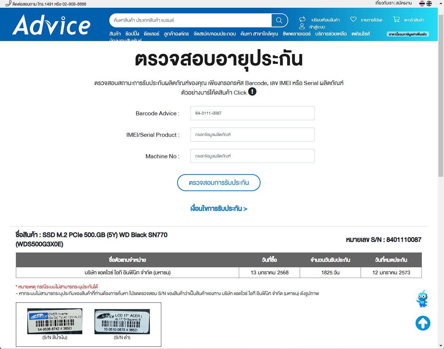This screenshot has width=444, height=349.
Task: Click the blue S/N label sample image
Action: coord(55,321)
